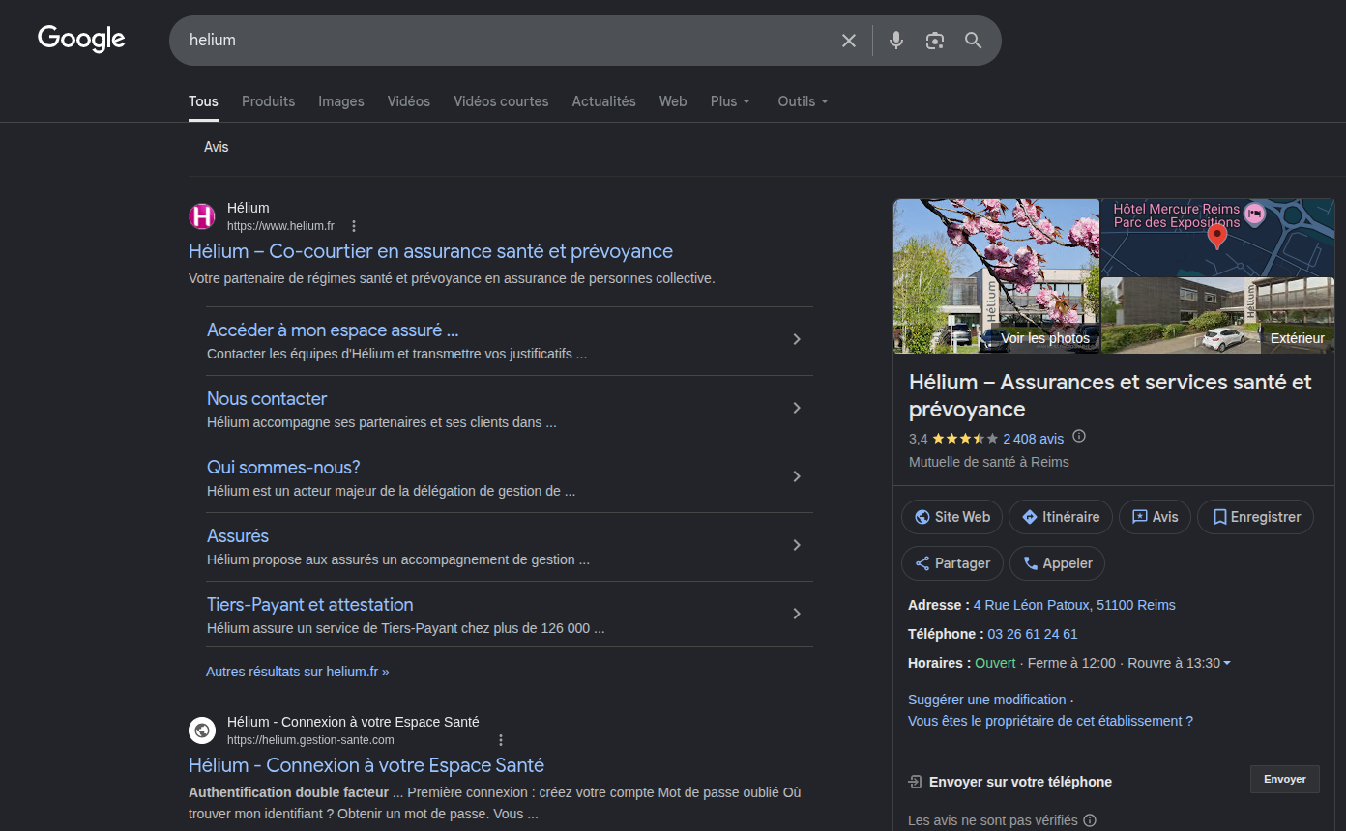Open the Actualités tab
The width and height of the screenshot is (1346, 831).
click(603, 101)
